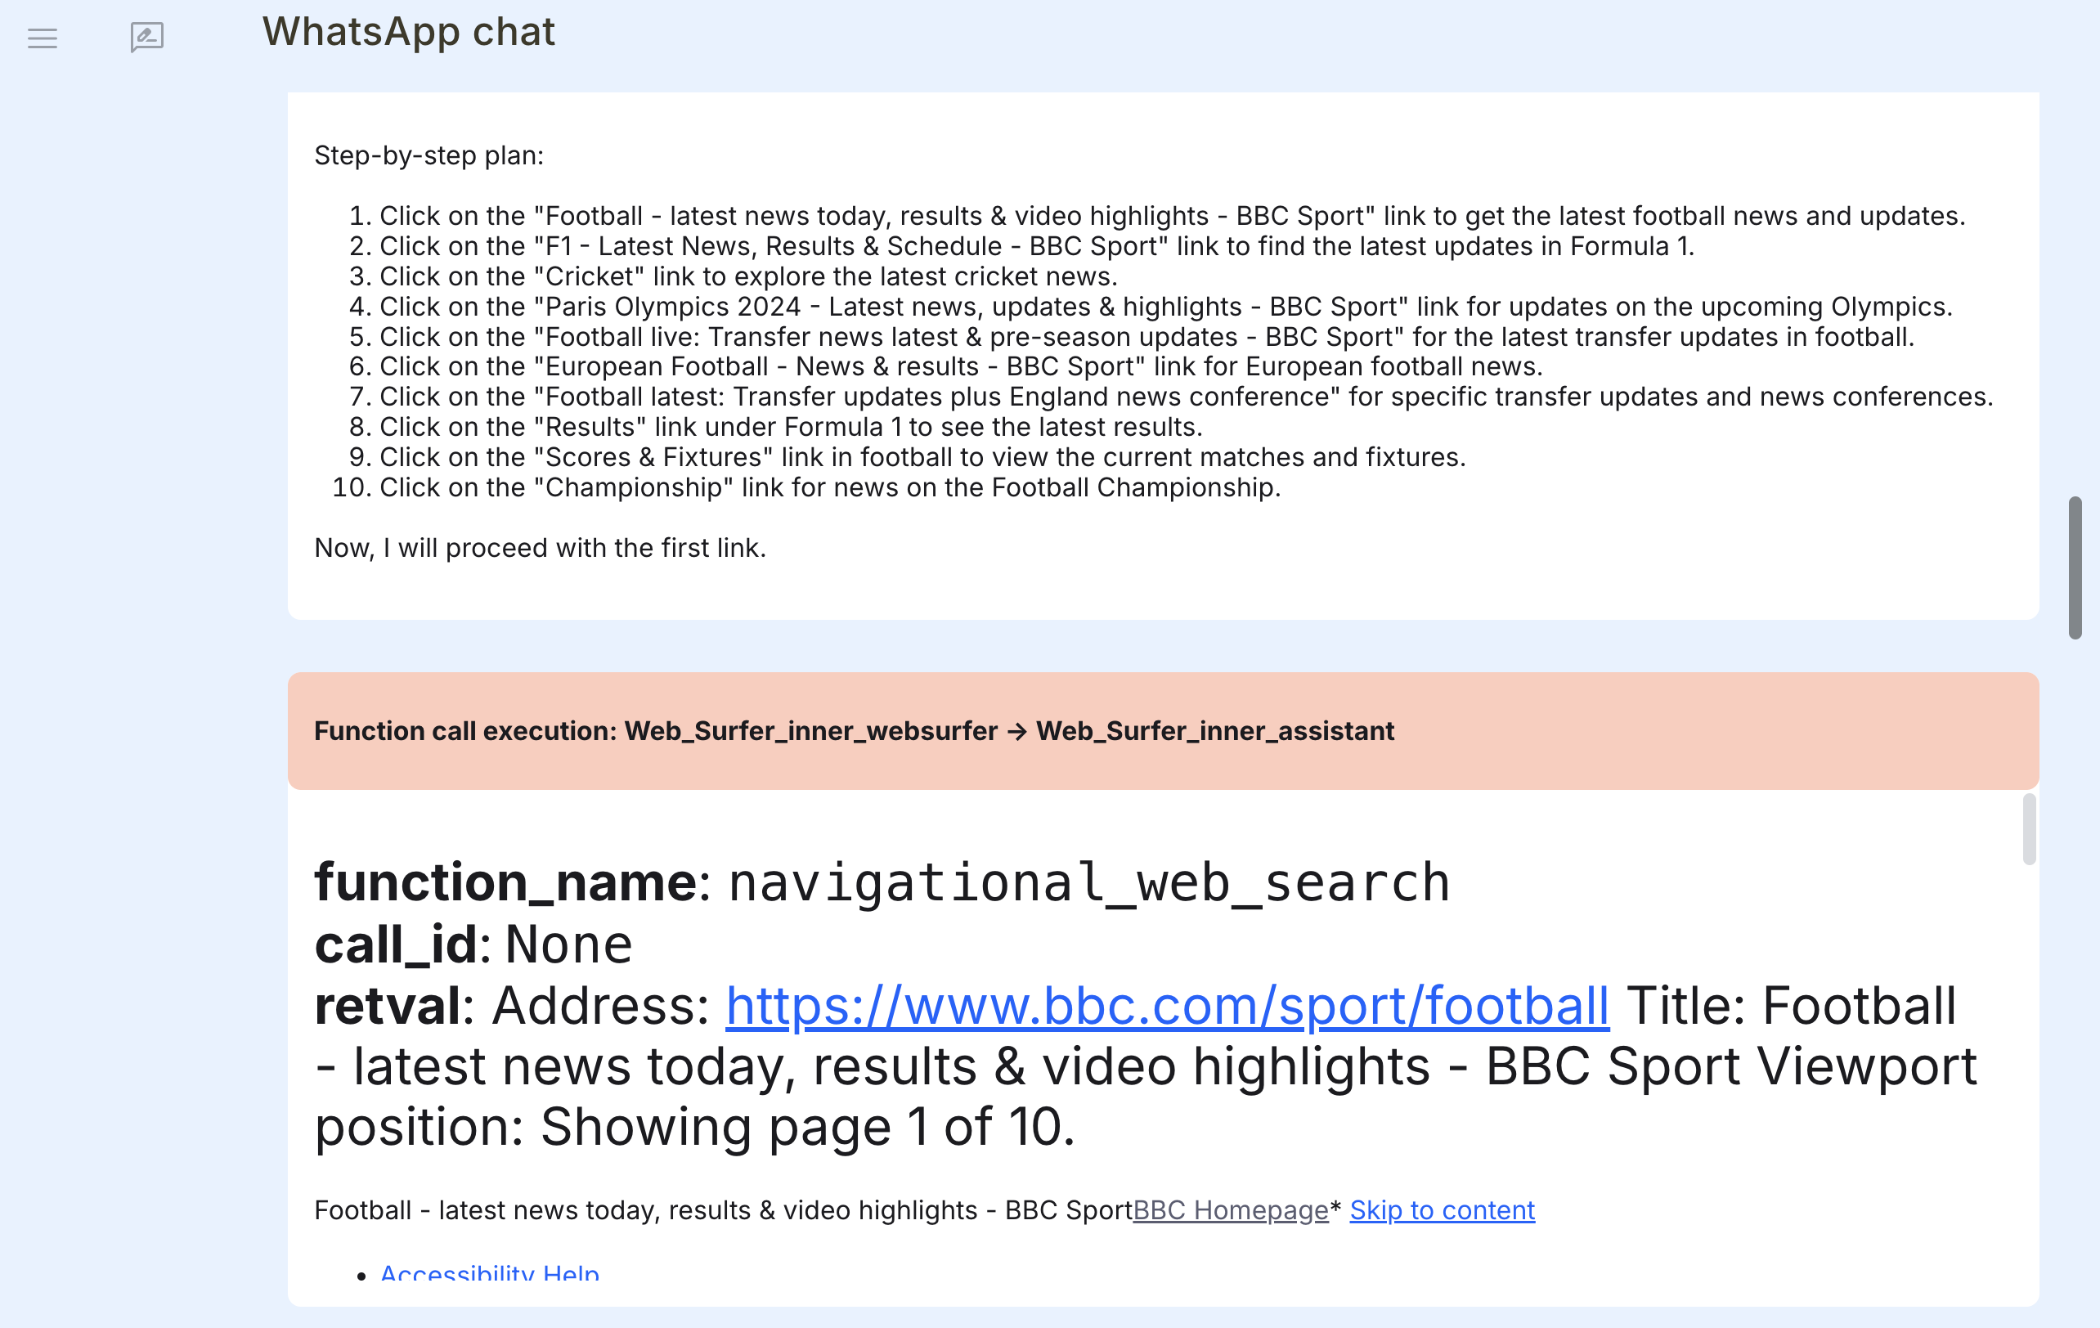
Task: Click the WhatsApp chat title
Action: click(x=408, y=34)
